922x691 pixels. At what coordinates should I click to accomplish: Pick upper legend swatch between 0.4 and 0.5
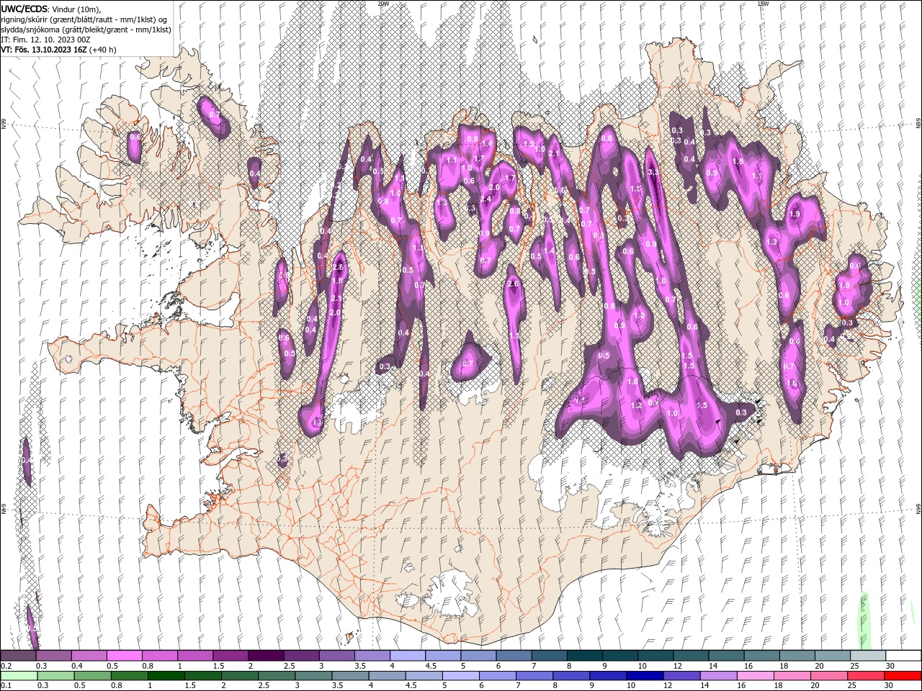pos(89,656)
